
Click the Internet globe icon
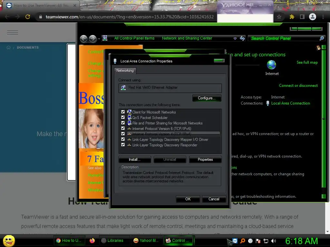tap(271, 65)
